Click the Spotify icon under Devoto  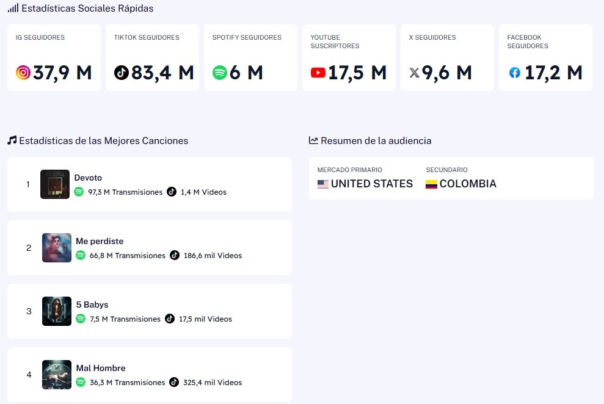(79, 192)
